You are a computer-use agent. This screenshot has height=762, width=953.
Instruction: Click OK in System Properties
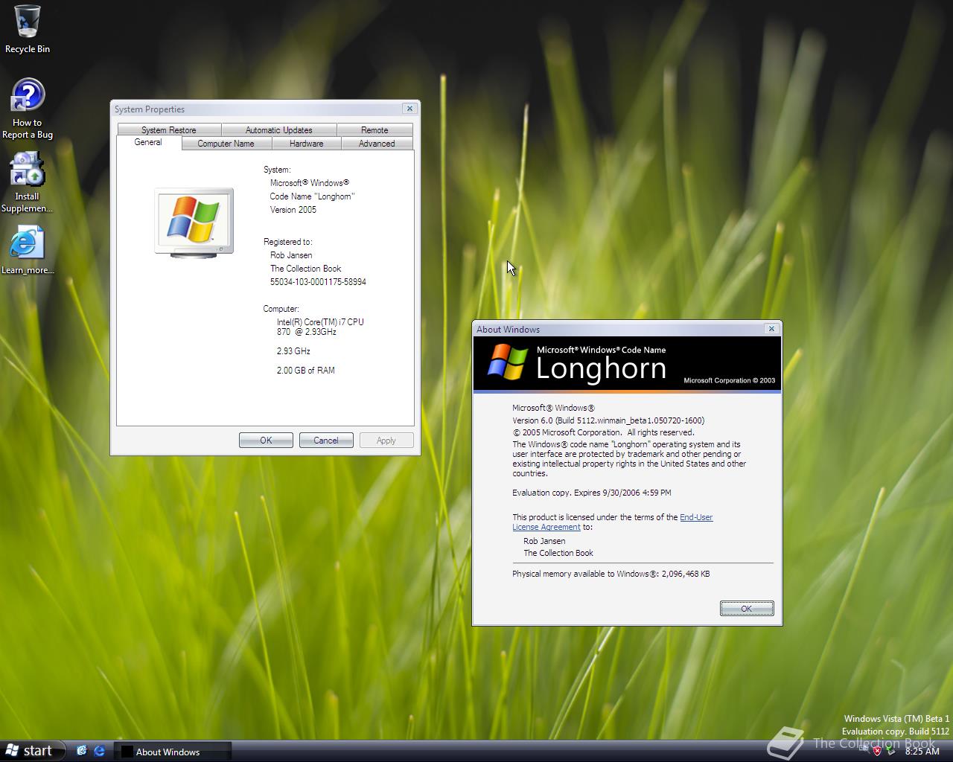pos(266,441)
